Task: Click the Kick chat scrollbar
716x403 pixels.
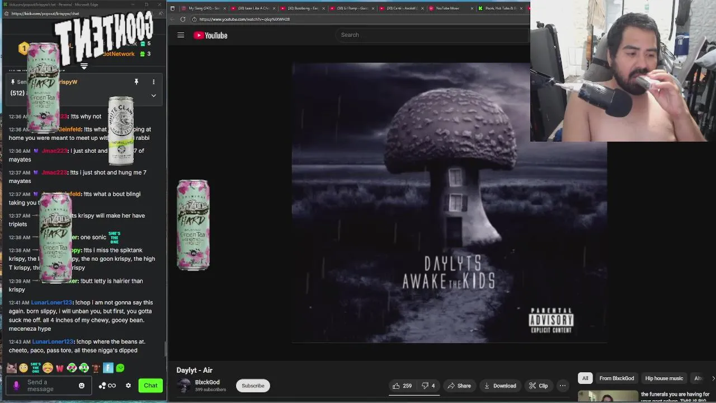Action: coord(164,348)
